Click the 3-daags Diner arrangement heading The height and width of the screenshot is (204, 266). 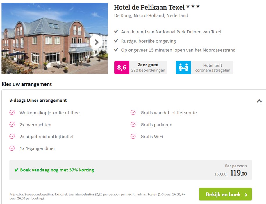38,100
